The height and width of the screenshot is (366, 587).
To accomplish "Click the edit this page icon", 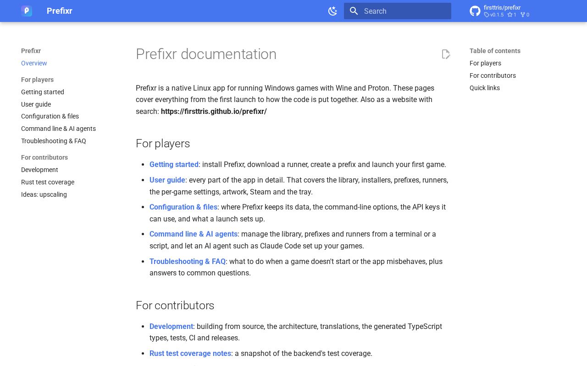I will click(x=446, y=54).
